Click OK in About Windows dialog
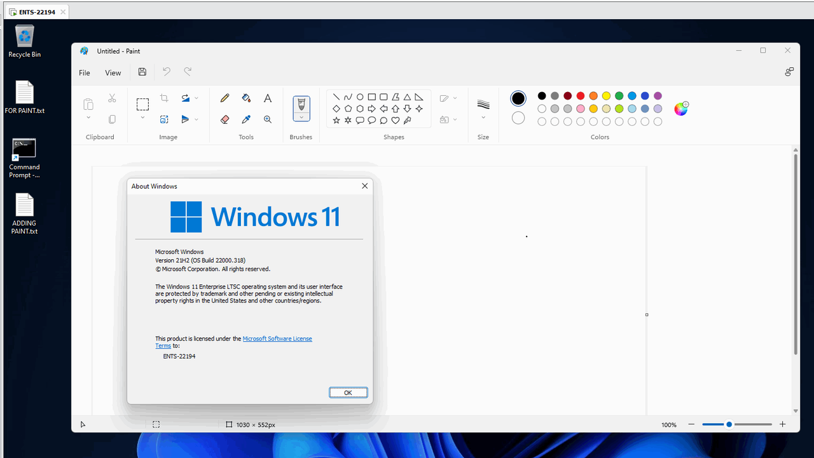814x458 pixels. click(x=348, y=393)
